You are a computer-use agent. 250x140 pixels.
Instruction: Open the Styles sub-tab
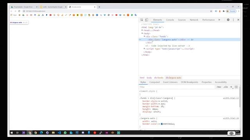click(x=143, y=82)
